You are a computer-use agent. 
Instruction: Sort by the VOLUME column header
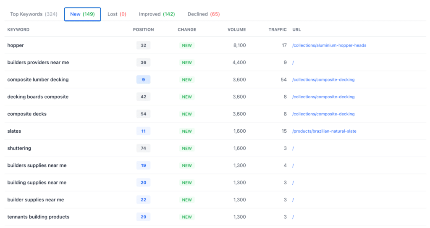(x=237, y=30)
